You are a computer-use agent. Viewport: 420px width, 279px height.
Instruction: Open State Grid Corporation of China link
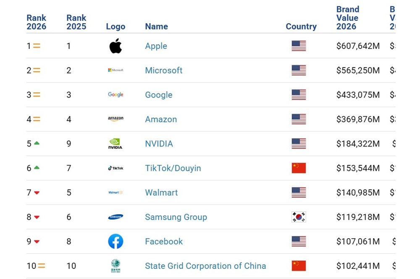click(205, 266)
